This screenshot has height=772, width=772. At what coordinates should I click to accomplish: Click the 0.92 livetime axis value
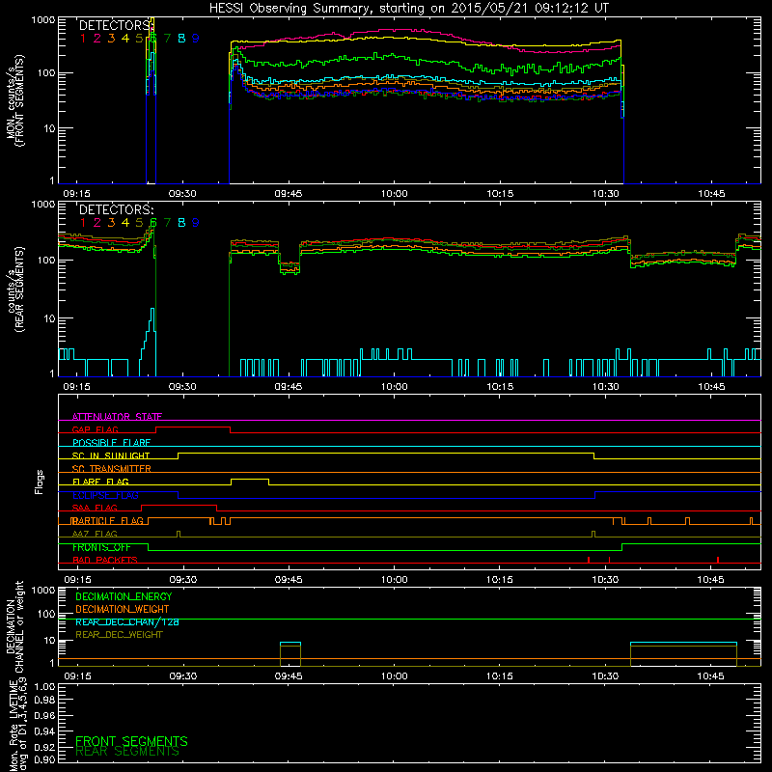[x=44, y=747]
